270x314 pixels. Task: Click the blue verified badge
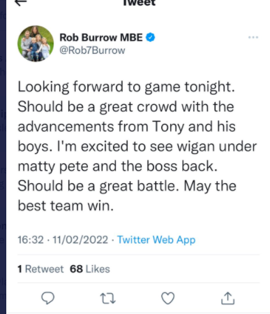pyautogui.click(x=151, y=37)
